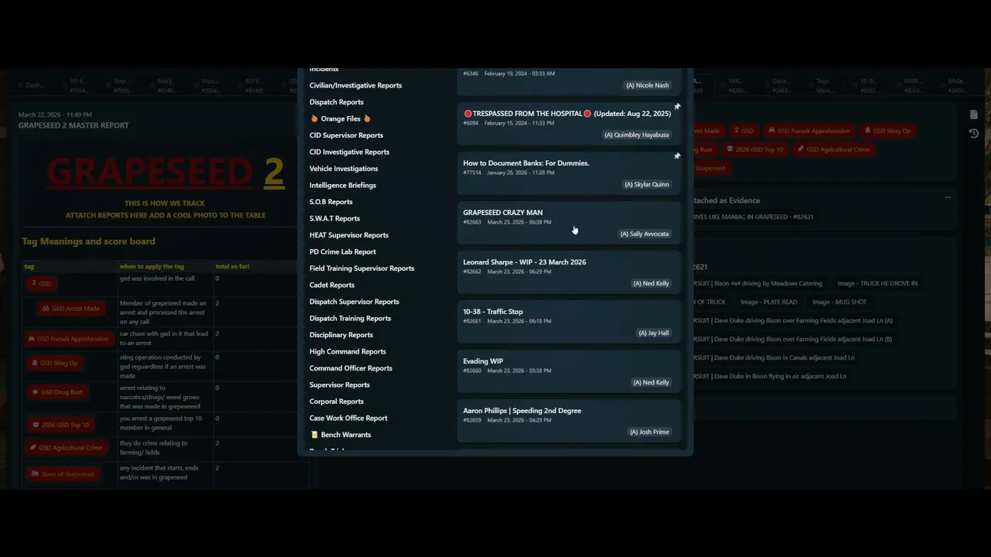Select Disciplinary Reports category
The height and width of the screenshot is (557, 991).
point(341,335)
